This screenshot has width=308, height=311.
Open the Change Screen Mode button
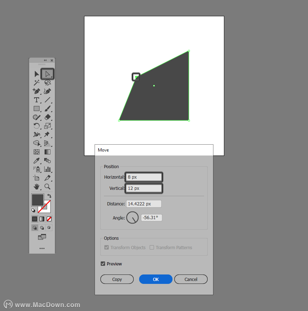[x=42, y=237]
